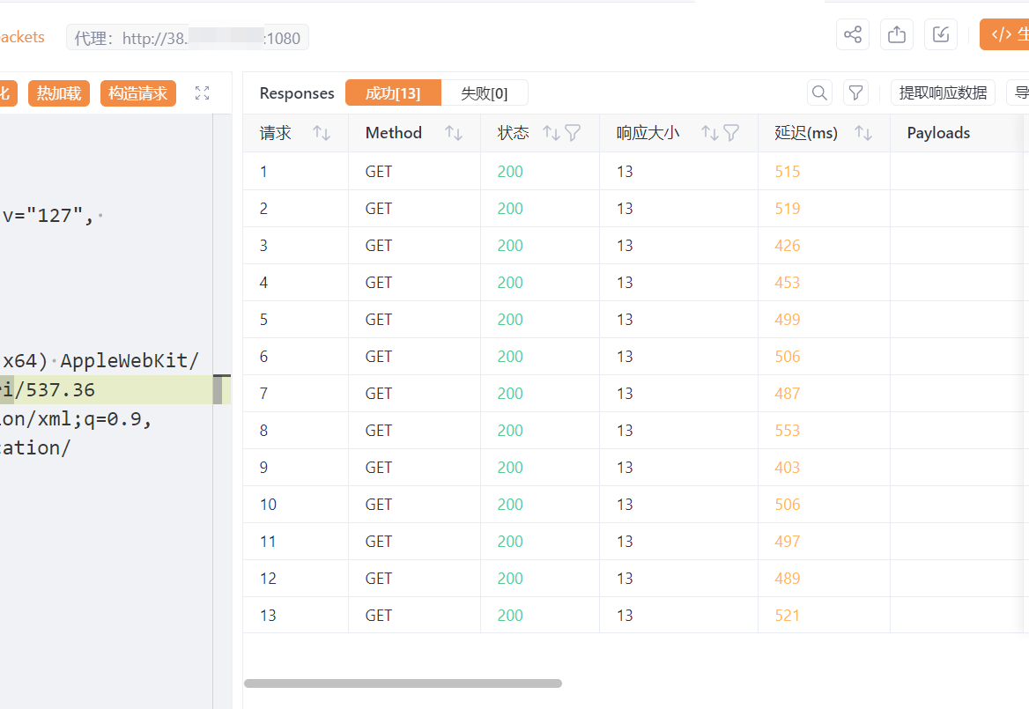Sort responses by Method column

coord(454,133)
